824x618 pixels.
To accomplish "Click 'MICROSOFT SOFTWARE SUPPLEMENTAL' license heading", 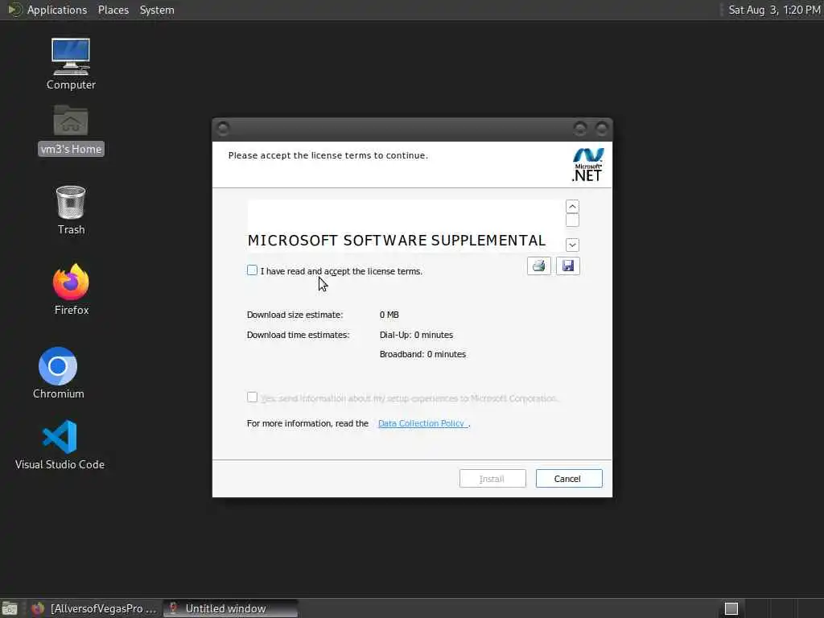I will (397, 240).
